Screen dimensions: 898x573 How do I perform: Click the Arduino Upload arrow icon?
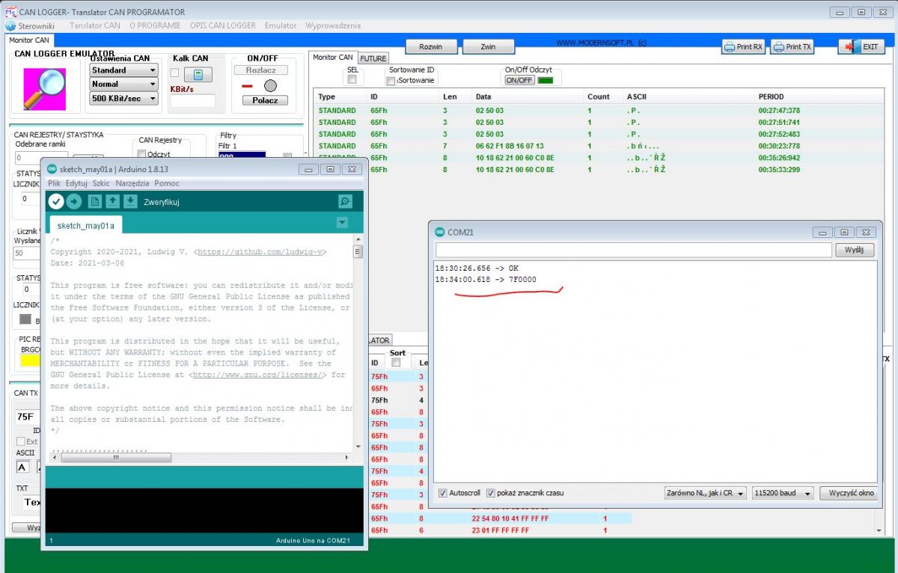tap(74, 201)
